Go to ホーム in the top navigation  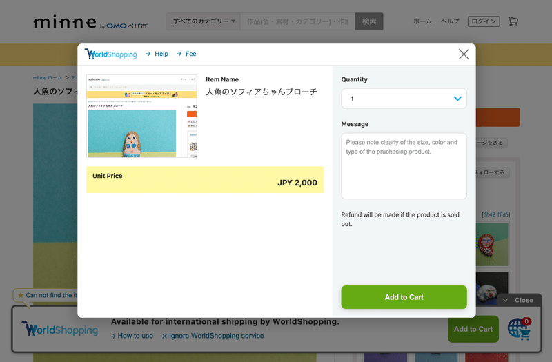click(422, 21)
